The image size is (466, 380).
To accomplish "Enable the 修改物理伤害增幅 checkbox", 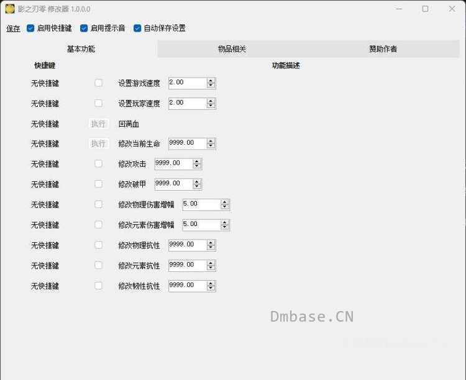I will [x=98, y=204].
